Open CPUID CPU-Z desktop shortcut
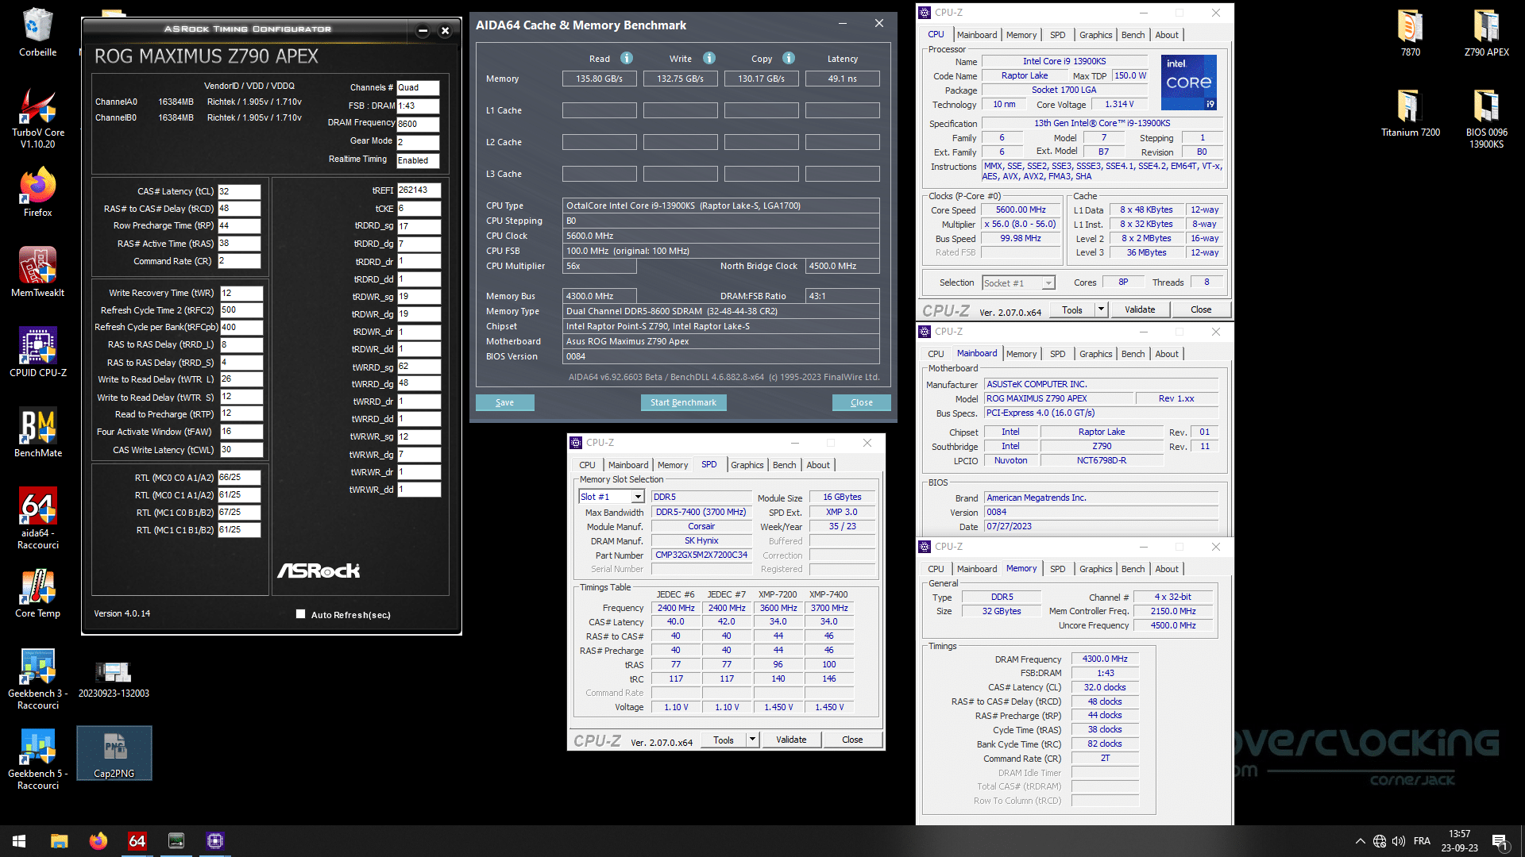Viewport: 1525px width, 857px height. 37,352
